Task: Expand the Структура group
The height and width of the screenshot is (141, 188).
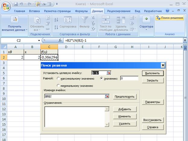Action: (146, 23)
